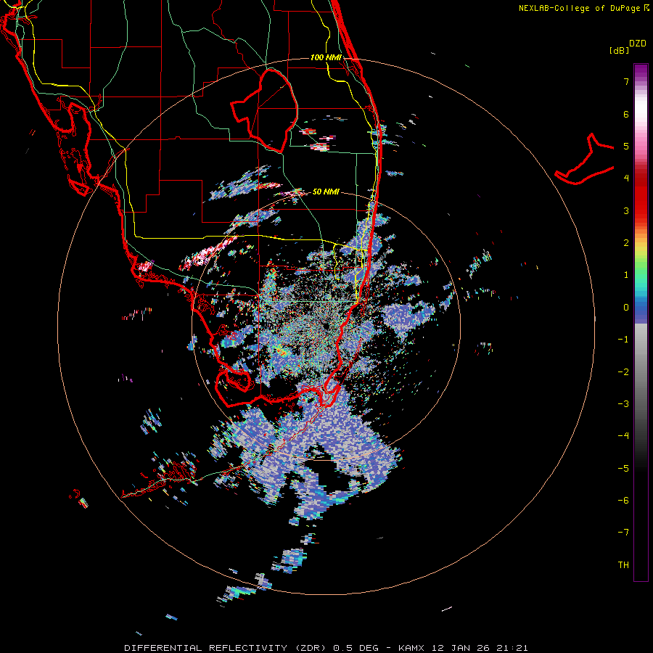Image resolution: width=653 pixels, height=653 pixels.
Task: Click the [dB] units label
Action: (620, 50)
